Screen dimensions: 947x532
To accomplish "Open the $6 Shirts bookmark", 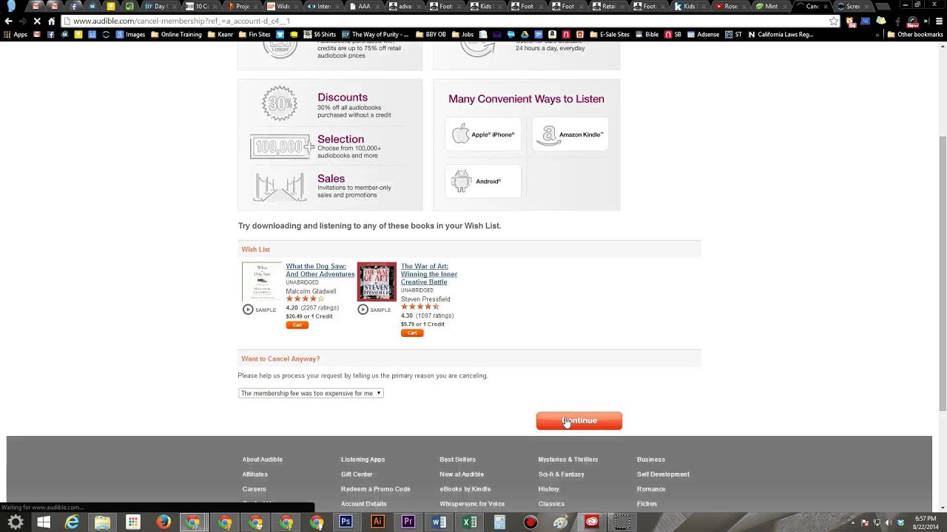I will pyautogui.click(x=320, y=35).
